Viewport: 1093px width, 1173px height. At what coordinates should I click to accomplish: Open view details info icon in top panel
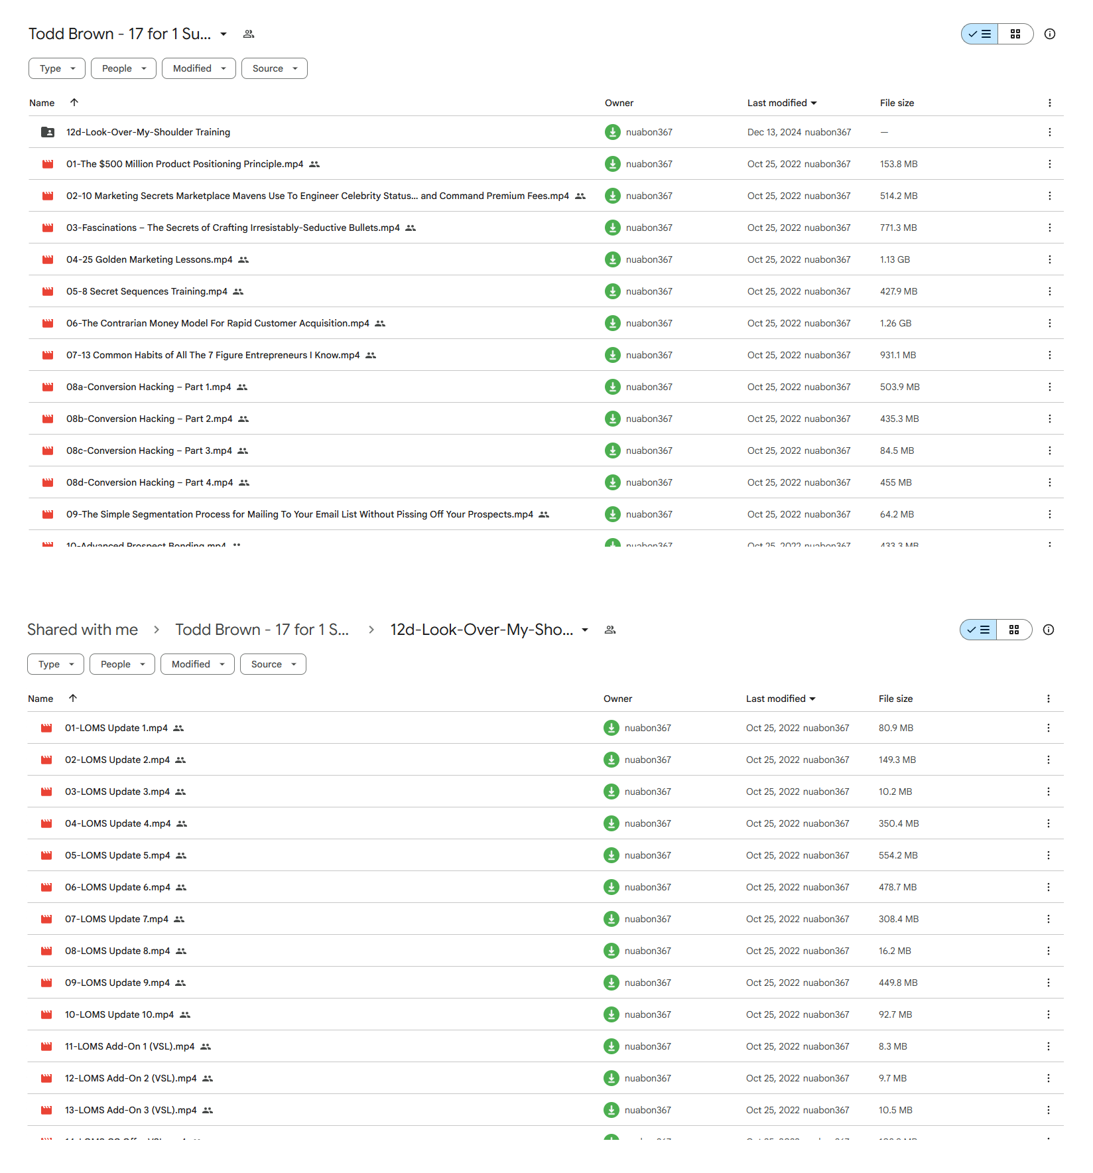[1050, 34]
